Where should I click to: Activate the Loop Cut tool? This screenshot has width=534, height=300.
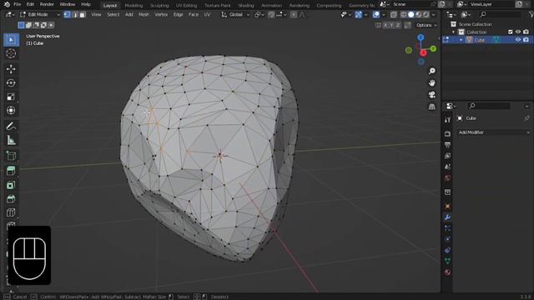(11, 212)
